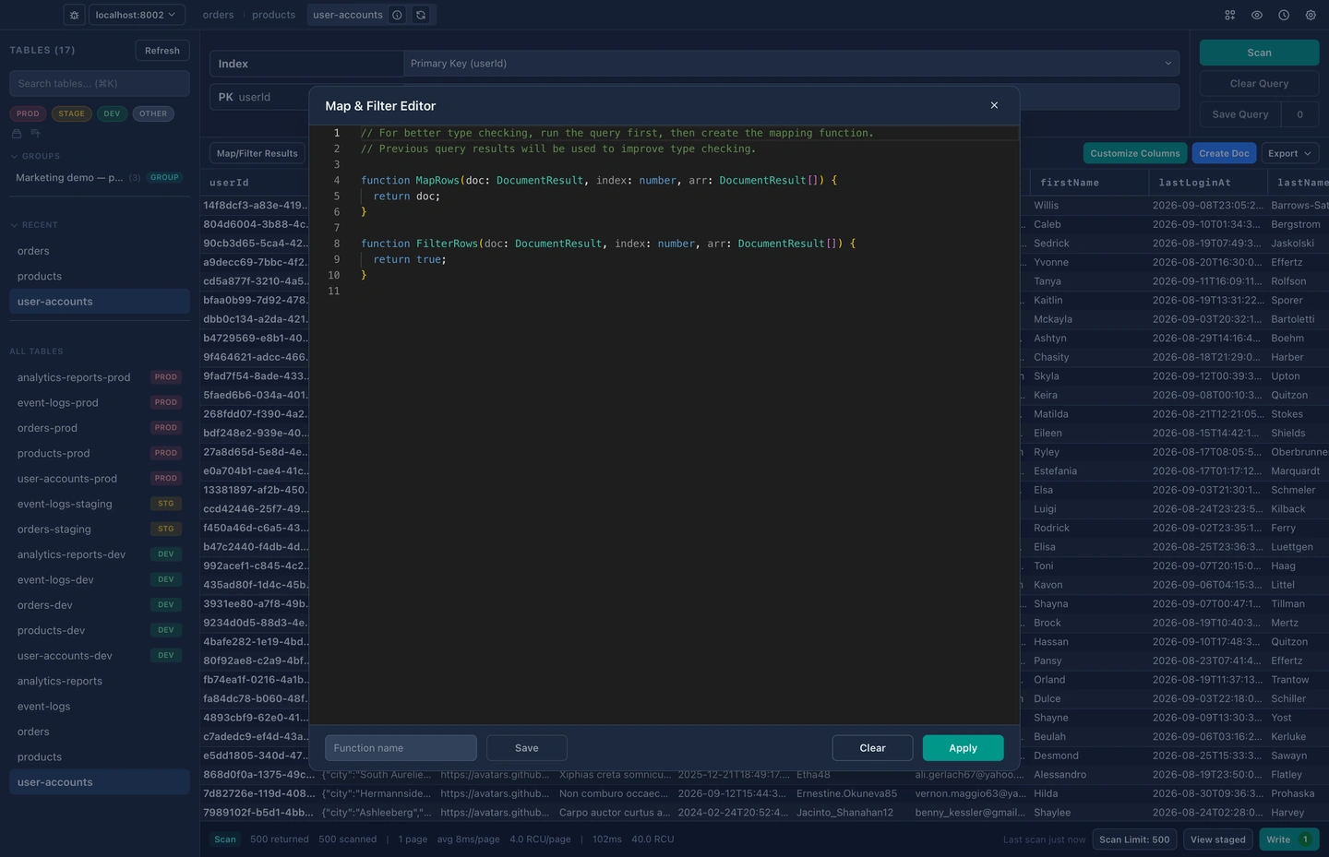
Task: Click Save Query button
Action: tap(1240, 114)
